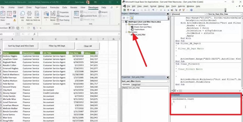Open the Salary column filter dropdown

[x=97, y=53]
